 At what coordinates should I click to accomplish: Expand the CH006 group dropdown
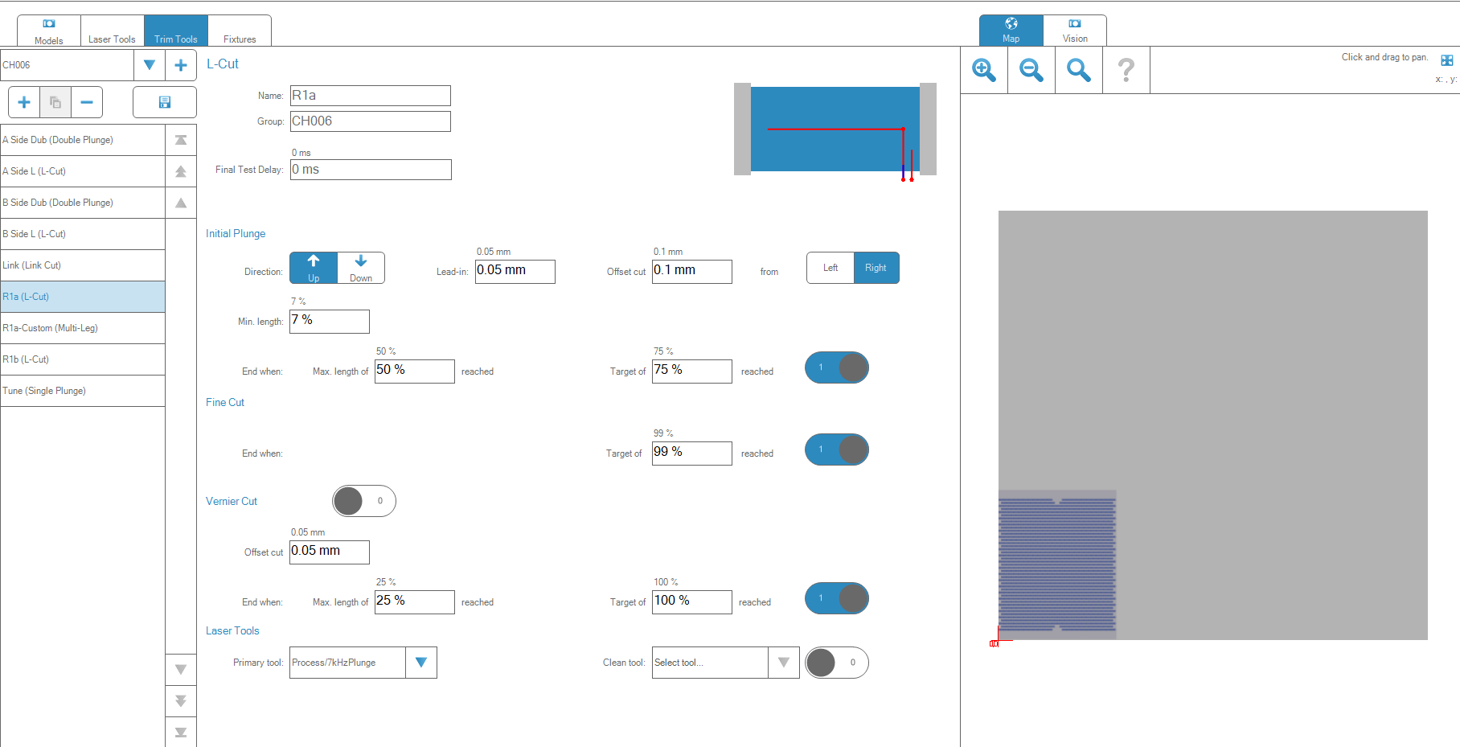pyautogui.click(x=149, y=65)
